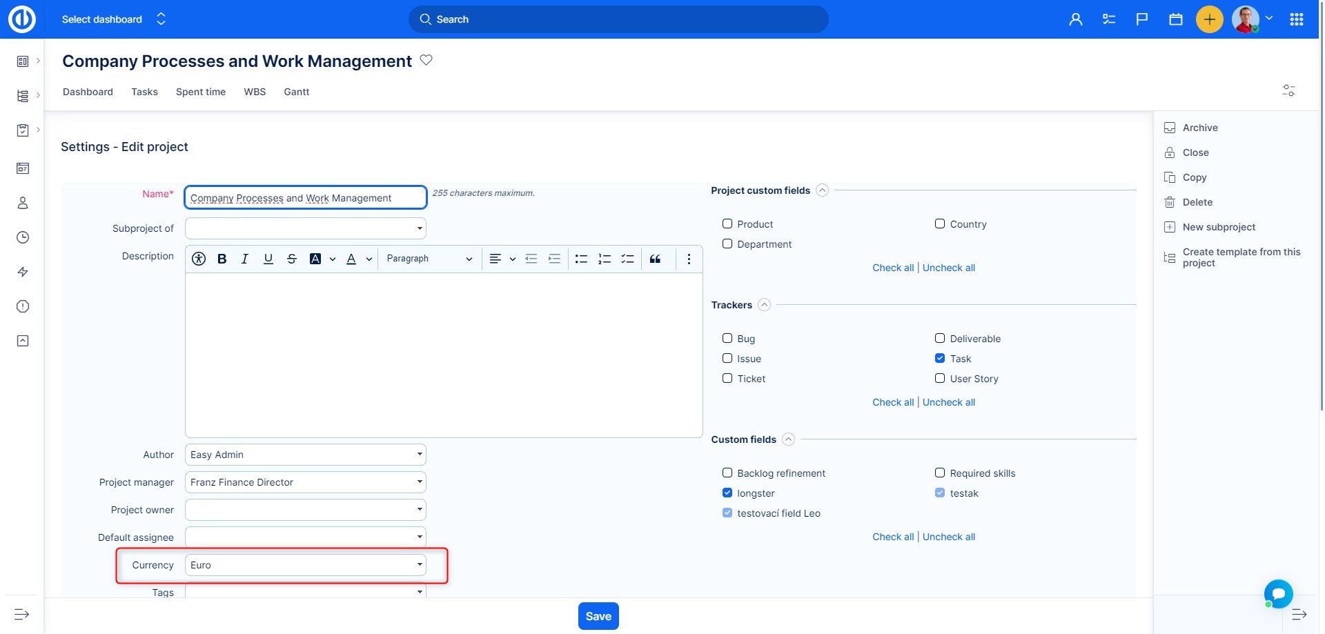Open the apps grid menu
Image resolution: width=1325 pixels, height=634 pixels.
[x=1296, y=19]
